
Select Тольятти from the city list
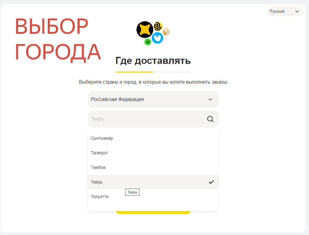coord(153,196)
